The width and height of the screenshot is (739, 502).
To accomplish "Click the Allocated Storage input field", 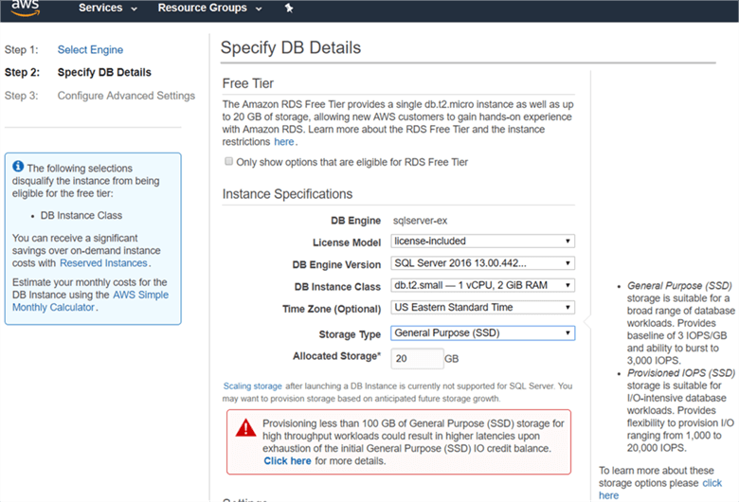I will (417, 359).
